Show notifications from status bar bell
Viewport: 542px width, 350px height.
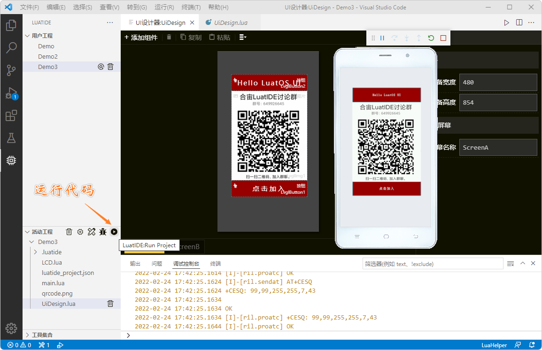point(532,345)
